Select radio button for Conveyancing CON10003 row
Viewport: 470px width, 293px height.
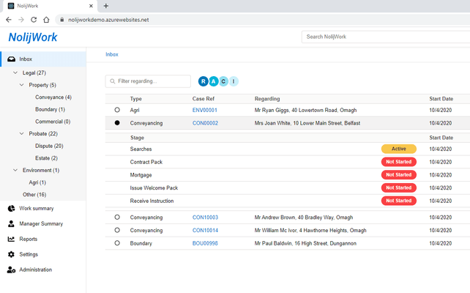(x=117, y=218)
